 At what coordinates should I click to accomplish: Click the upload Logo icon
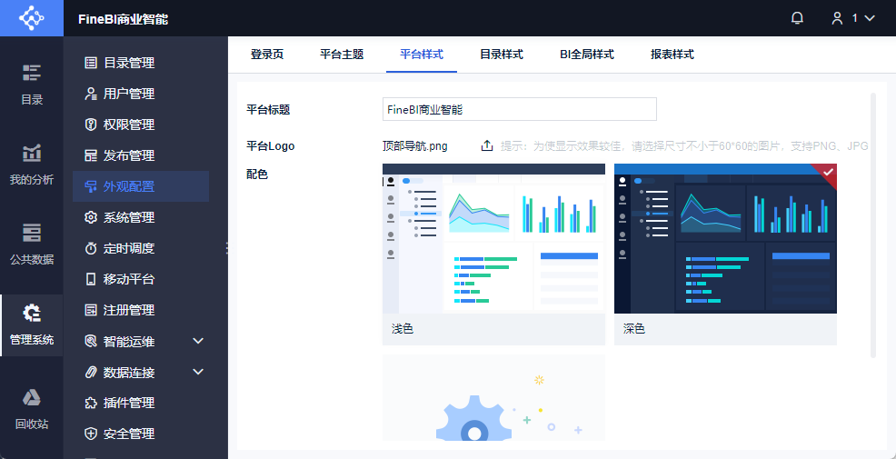tap(487, 145)
